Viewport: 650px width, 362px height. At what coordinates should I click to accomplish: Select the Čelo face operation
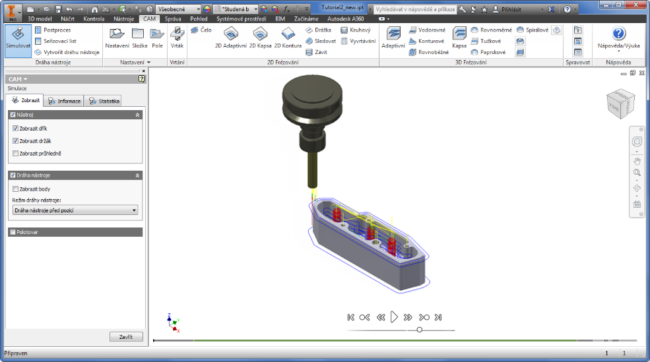pos(201,30)
